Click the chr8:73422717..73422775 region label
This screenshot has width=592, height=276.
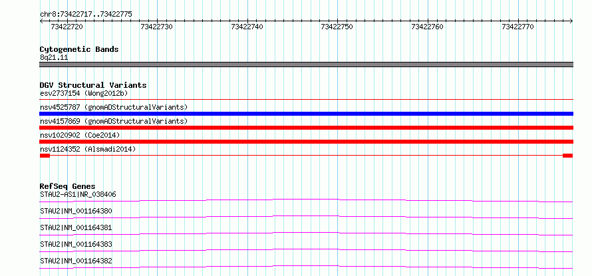pos(86,15)
